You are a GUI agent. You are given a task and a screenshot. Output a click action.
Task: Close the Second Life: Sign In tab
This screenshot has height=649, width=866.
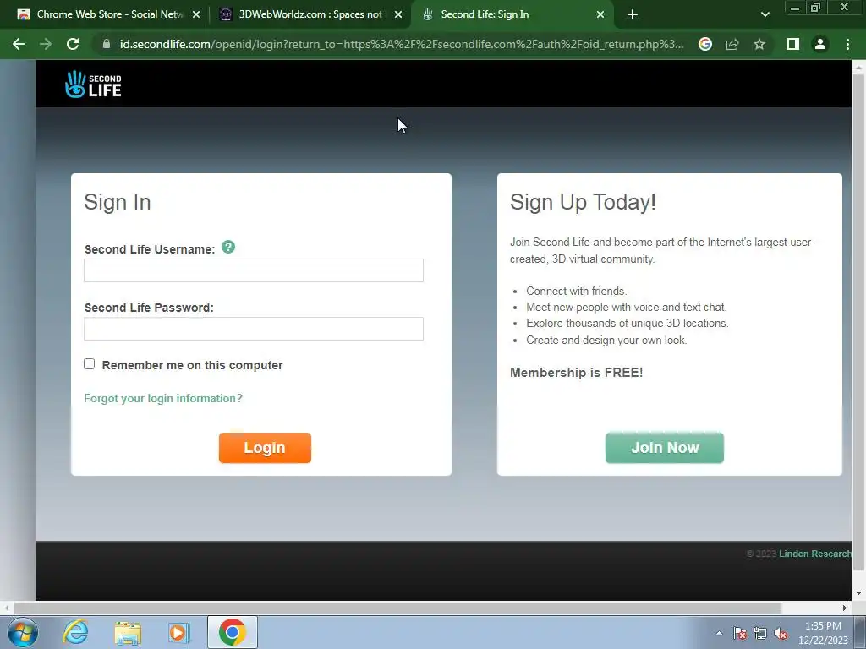[x=600, y=14]
